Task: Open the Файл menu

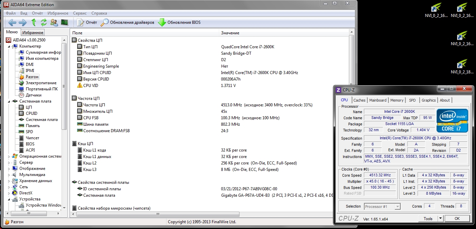Action: pyautogui.click(x=11, y=13)
